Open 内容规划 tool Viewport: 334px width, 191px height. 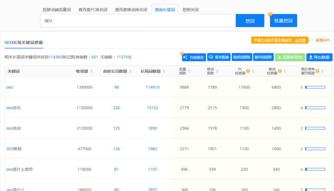[x=194, y=57]
